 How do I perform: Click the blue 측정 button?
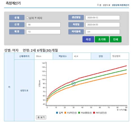[88, 39]
